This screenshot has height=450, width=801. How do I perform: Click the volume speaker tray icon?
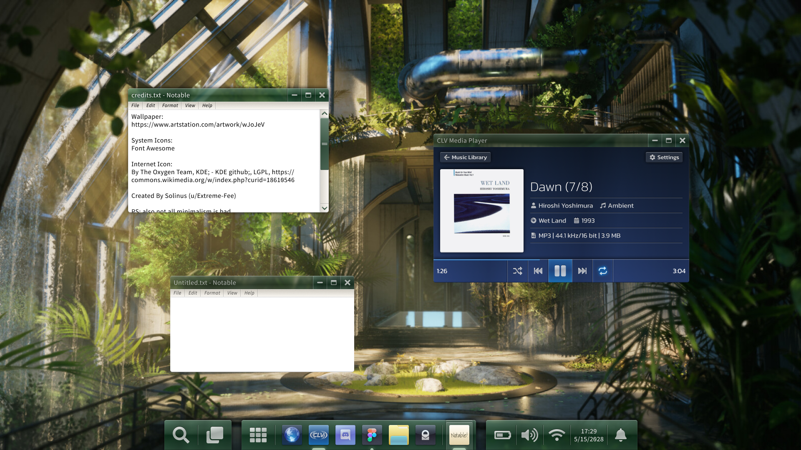529,435
